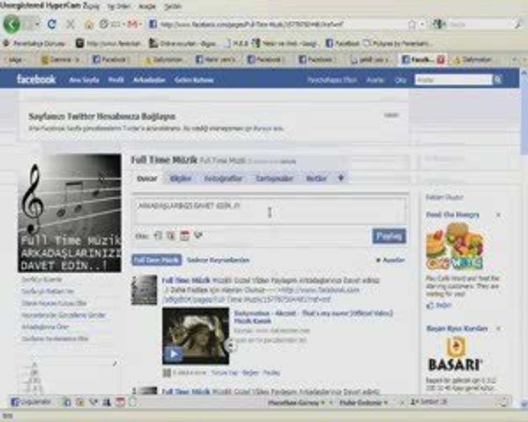The width and height of the screenshot is (528, 422).
Task: Attach an event using the calendar icon
Action: coord(185,236)
